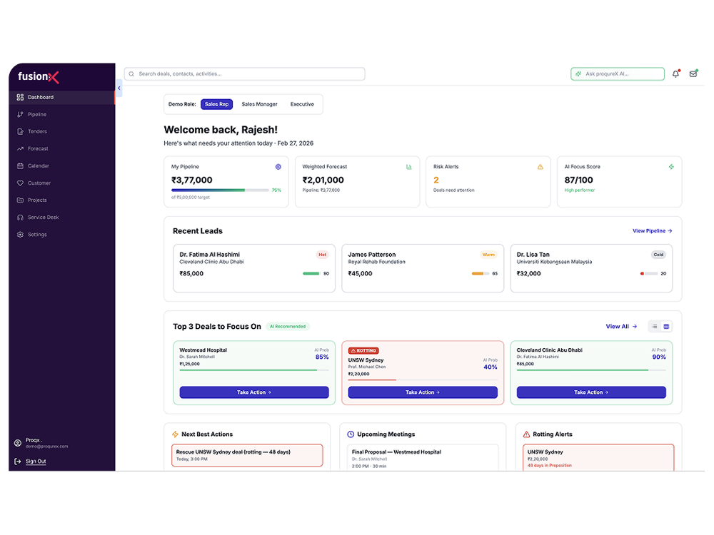Open the Projects folder icon
Viewport: 714px width, 535px height.
pos(20,200)
